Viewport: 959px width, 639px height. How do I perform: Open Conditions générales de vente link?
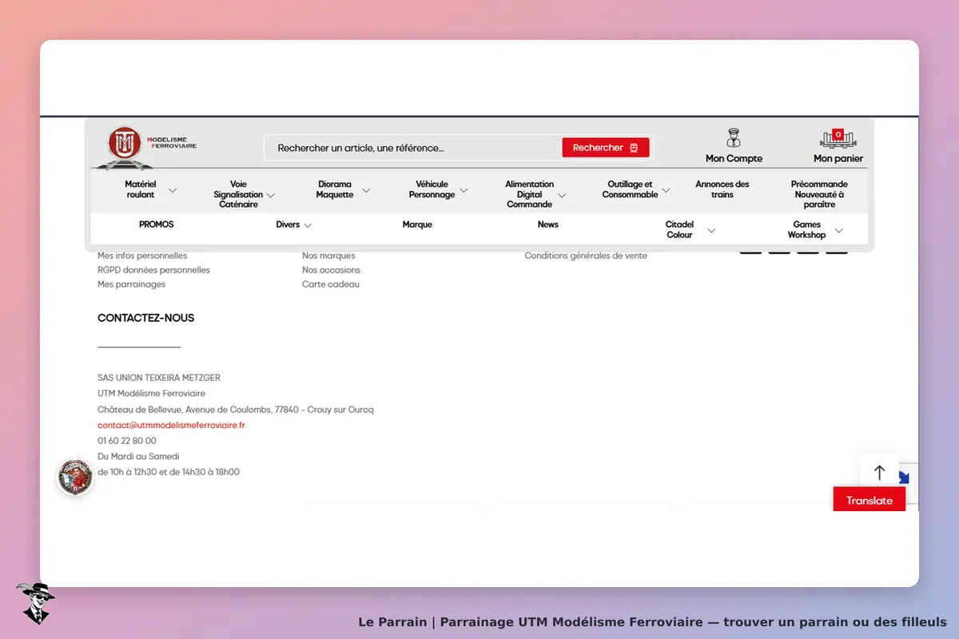click(x=586, y=256)
